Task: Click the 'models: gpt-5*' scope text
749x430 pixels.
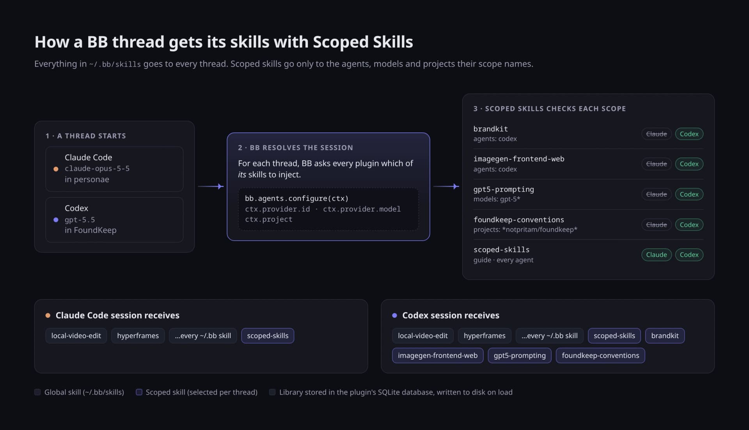Action: pos(497,199)
